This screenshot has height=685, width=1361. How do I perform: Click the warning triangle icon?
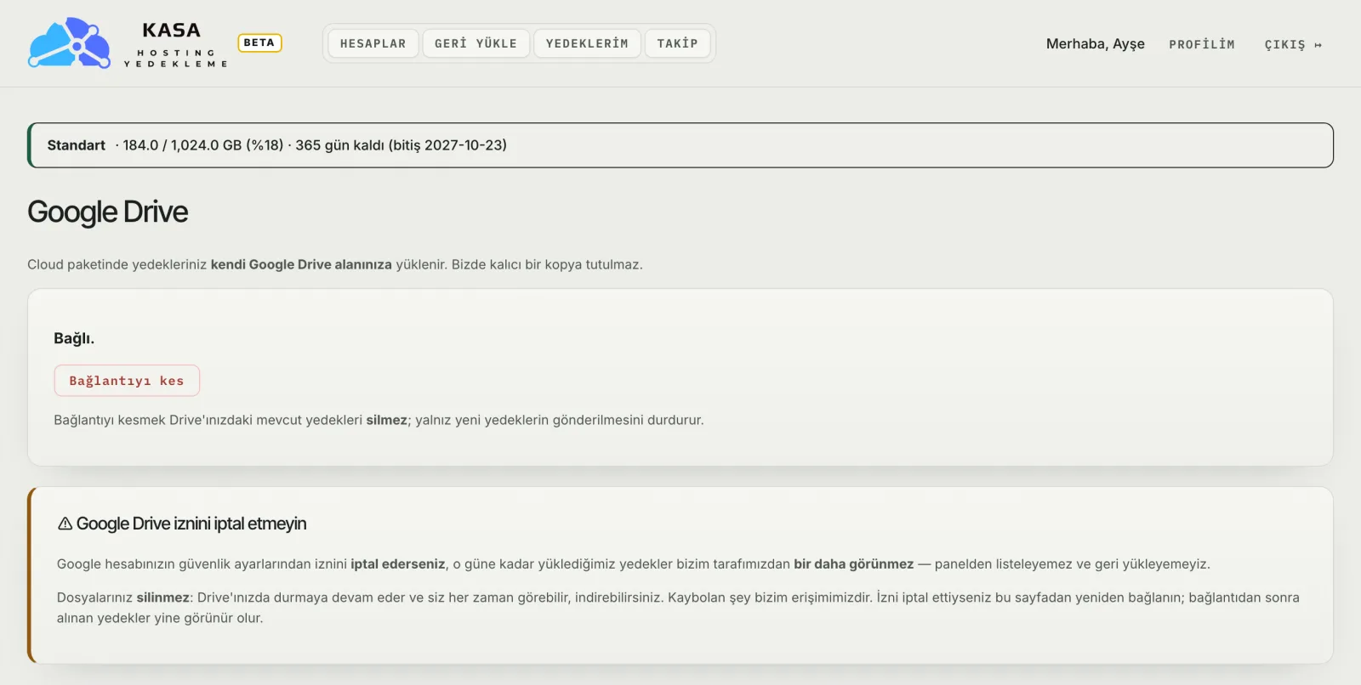[65, 524]
